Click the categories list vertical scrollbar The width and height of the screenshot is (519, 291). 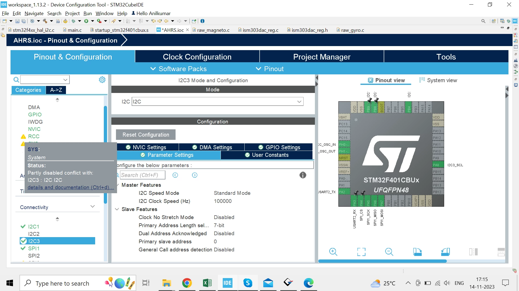pyautogui.click(x=105, y=155)
